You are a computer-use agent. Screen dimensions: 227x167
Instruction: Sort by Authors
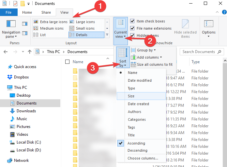point(141,112)
